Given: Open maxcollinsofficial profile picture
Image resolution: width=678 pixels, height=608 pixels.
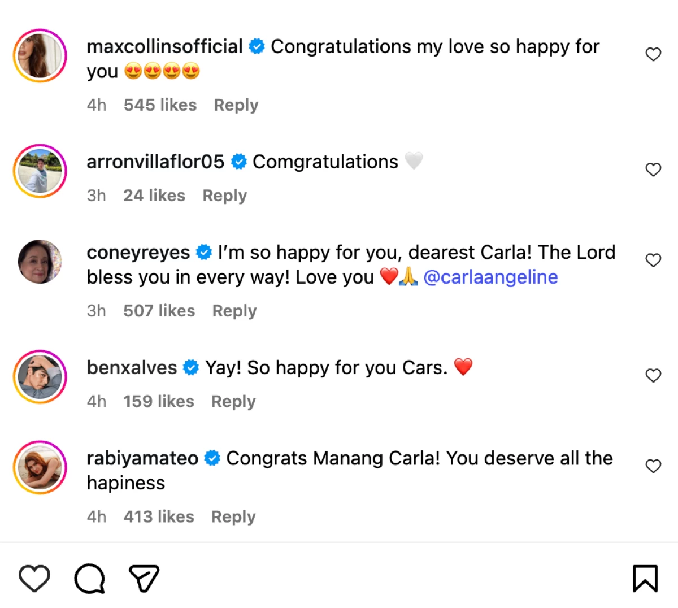Looking at the screenshot, I should (40, 56).
